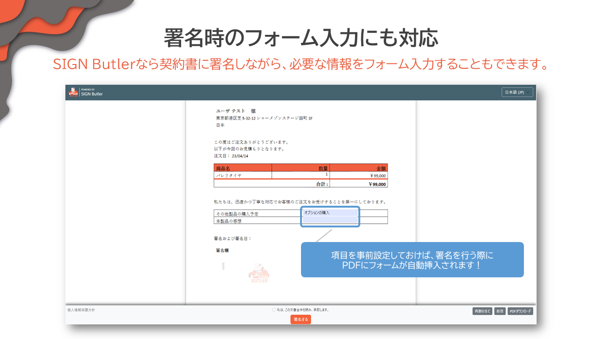The height and width of the screenshot is (339, 602).
Task: Click the 合計: total label
Action: click(x=322, y=184)
